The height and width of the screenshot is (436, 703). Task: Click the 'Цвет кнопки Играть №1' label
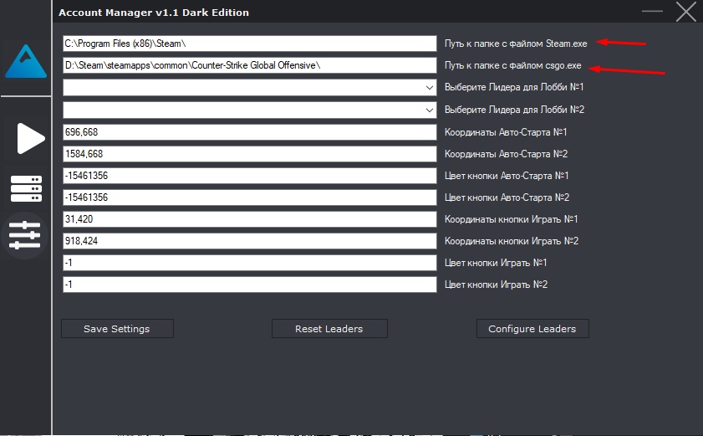coord(496,263)
